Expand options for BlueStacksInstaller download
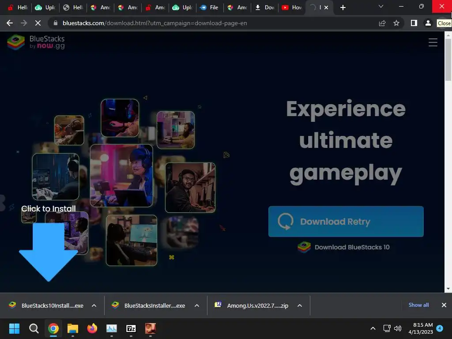This screenshot has width=452, height=339. (x=197, y=305)
